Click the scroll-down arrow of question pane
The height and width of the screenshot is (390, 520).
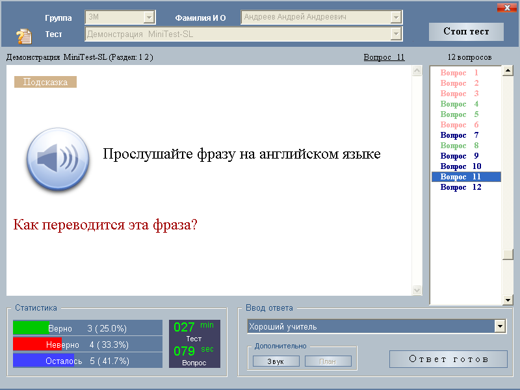[417, 290]
